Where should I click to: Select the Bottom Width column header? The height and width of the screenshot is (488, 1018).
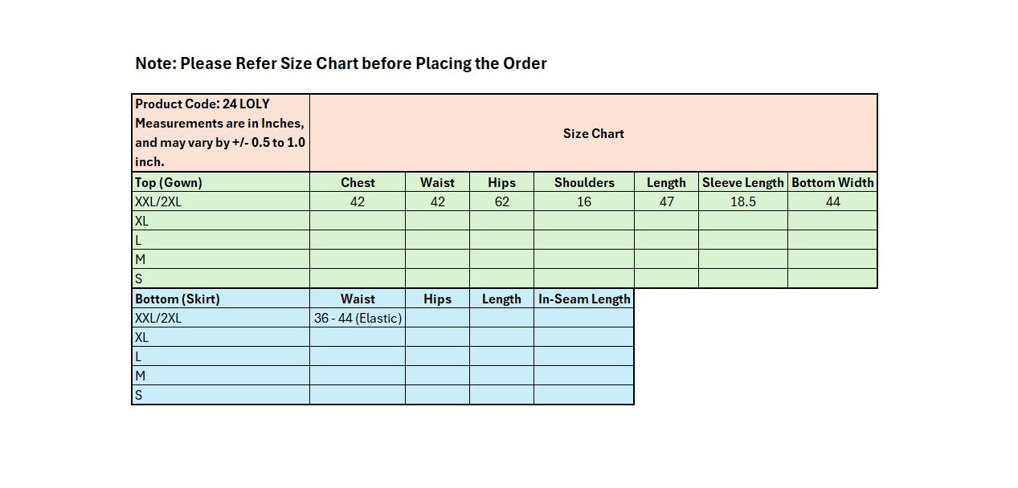(832, 182)
